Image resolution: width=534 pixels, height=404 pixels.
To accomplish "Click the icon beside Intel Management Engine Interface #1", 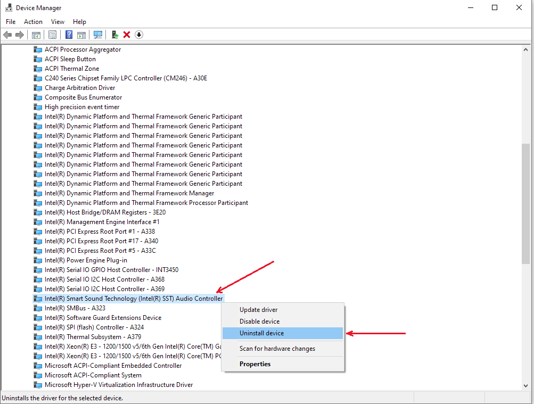I will 38,222.
